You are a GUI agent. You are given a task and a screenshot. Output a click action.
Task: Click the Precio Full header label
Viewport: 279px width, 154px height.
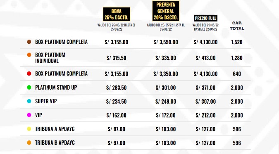pos(205,18)
